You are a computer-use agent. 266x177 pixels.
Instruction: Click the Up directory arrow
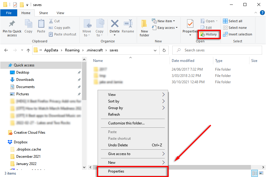[28, 50]
